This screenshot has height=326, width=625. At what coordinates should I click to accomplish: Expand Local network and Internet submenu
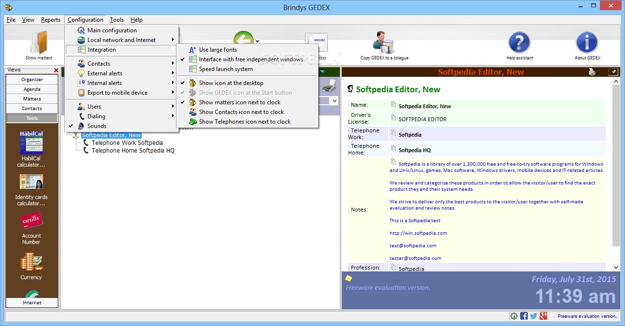[x=121, y=40]
